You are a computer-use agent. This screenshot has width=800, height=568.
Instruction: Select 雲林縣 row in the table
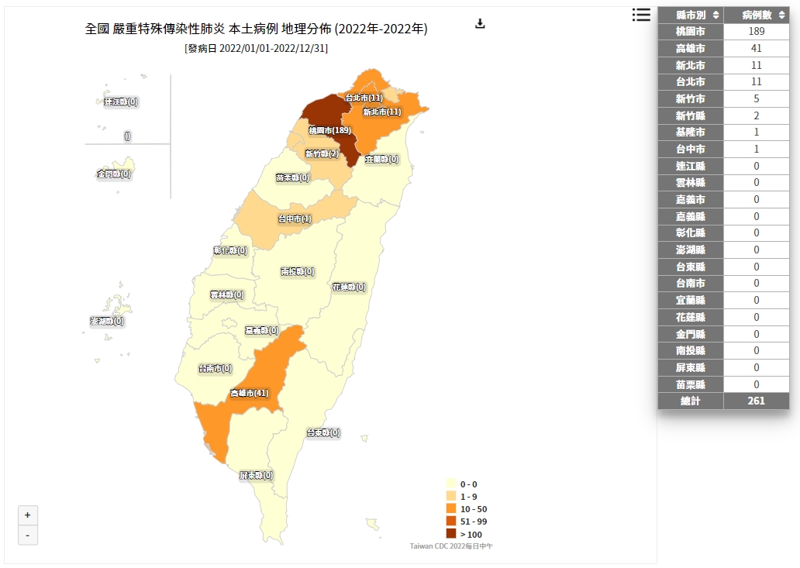[x=723, y=183]
